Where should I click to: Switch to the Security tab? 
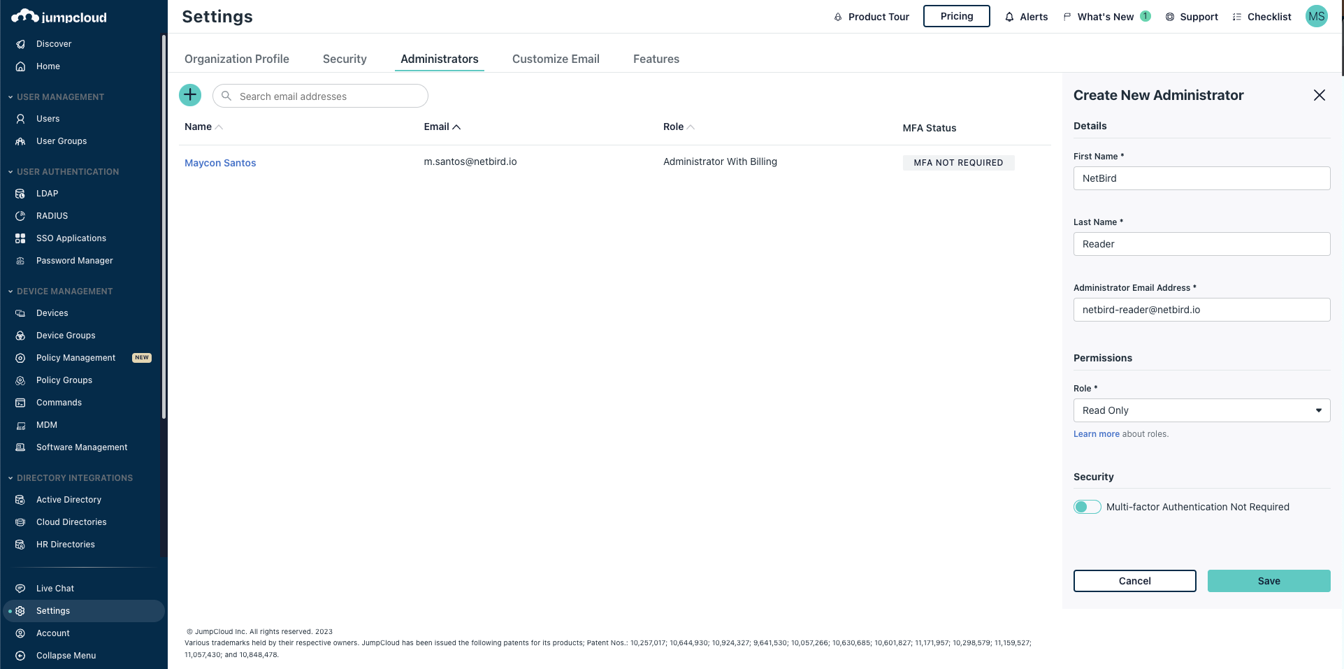[x=345, y=59]
